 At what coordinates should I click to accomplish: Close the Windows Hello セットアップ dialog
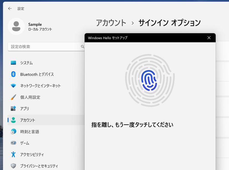209,38
